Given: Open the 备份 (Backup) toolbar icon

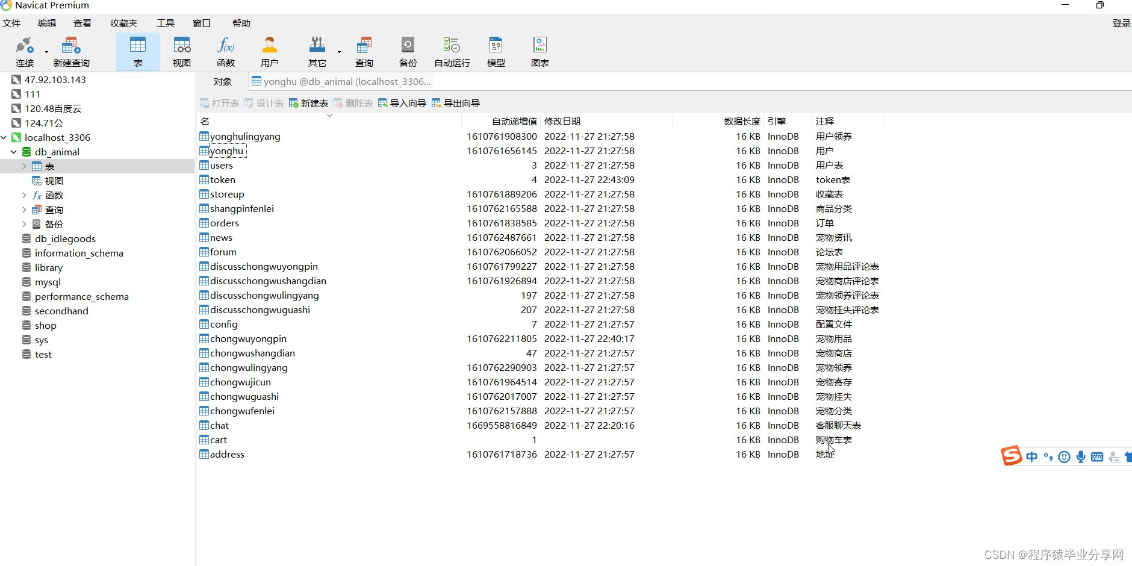Looking at the screenshot, I should point(408,52).
